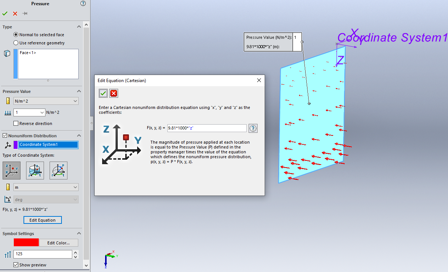Viewport: 448px width, 272px height.
Task: Open Pressure help question mark icon
Action: (x=83, y=4)
